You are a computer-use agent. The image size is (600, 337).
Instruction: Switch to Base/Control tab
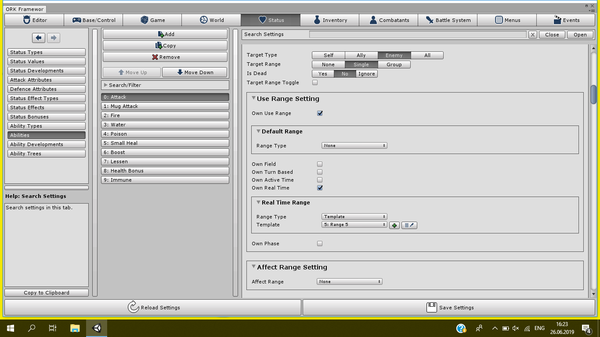94,20
